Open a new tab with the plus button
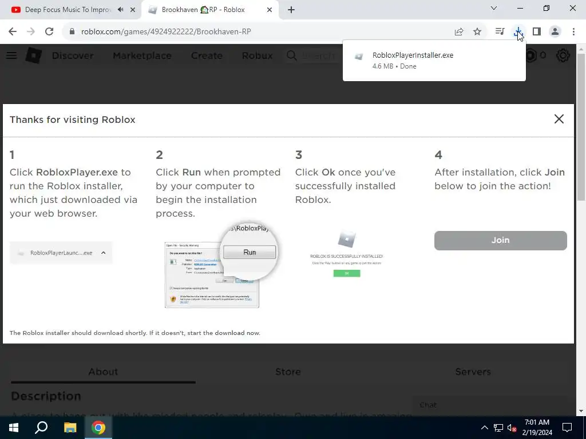Screen dimensions: 586x439 pyautogui.click(x=291, y=10)
